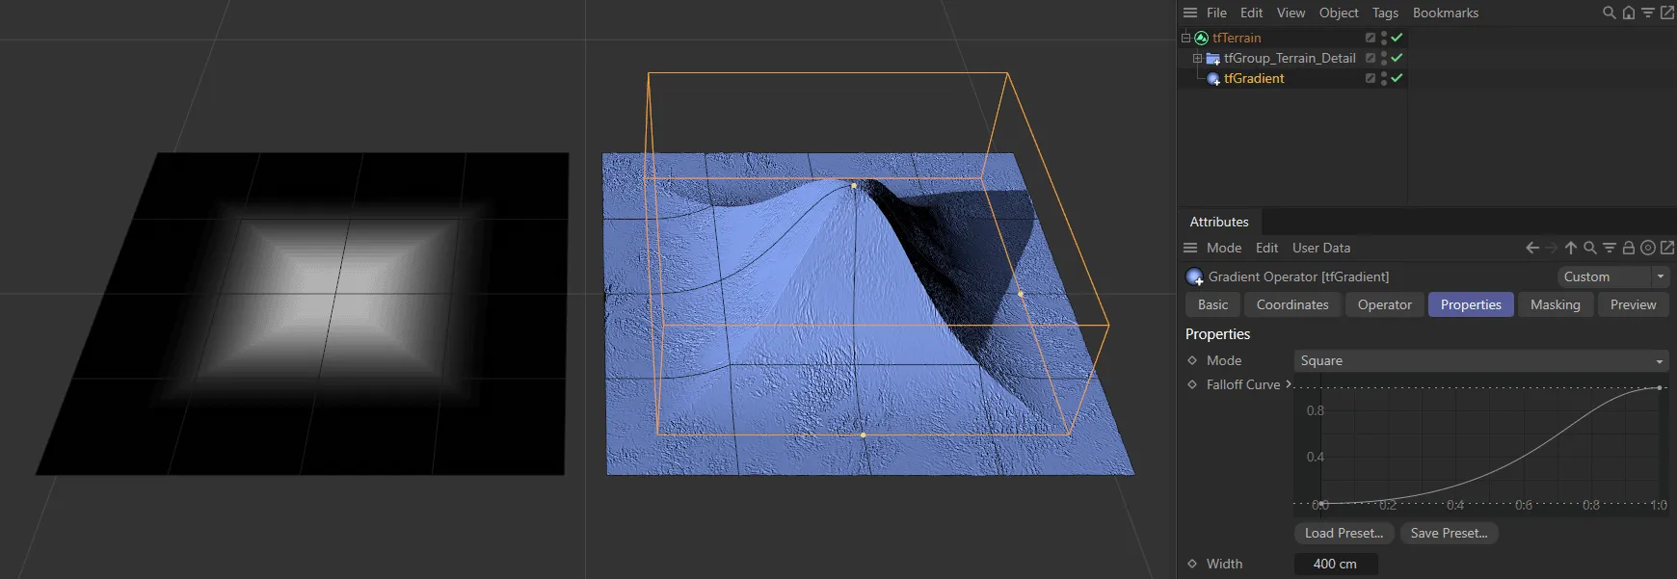Click the layer tag icon for tfTerrain
Image resolution: width=1677 pixels, height=579 pixels.
pos(1371,38)
